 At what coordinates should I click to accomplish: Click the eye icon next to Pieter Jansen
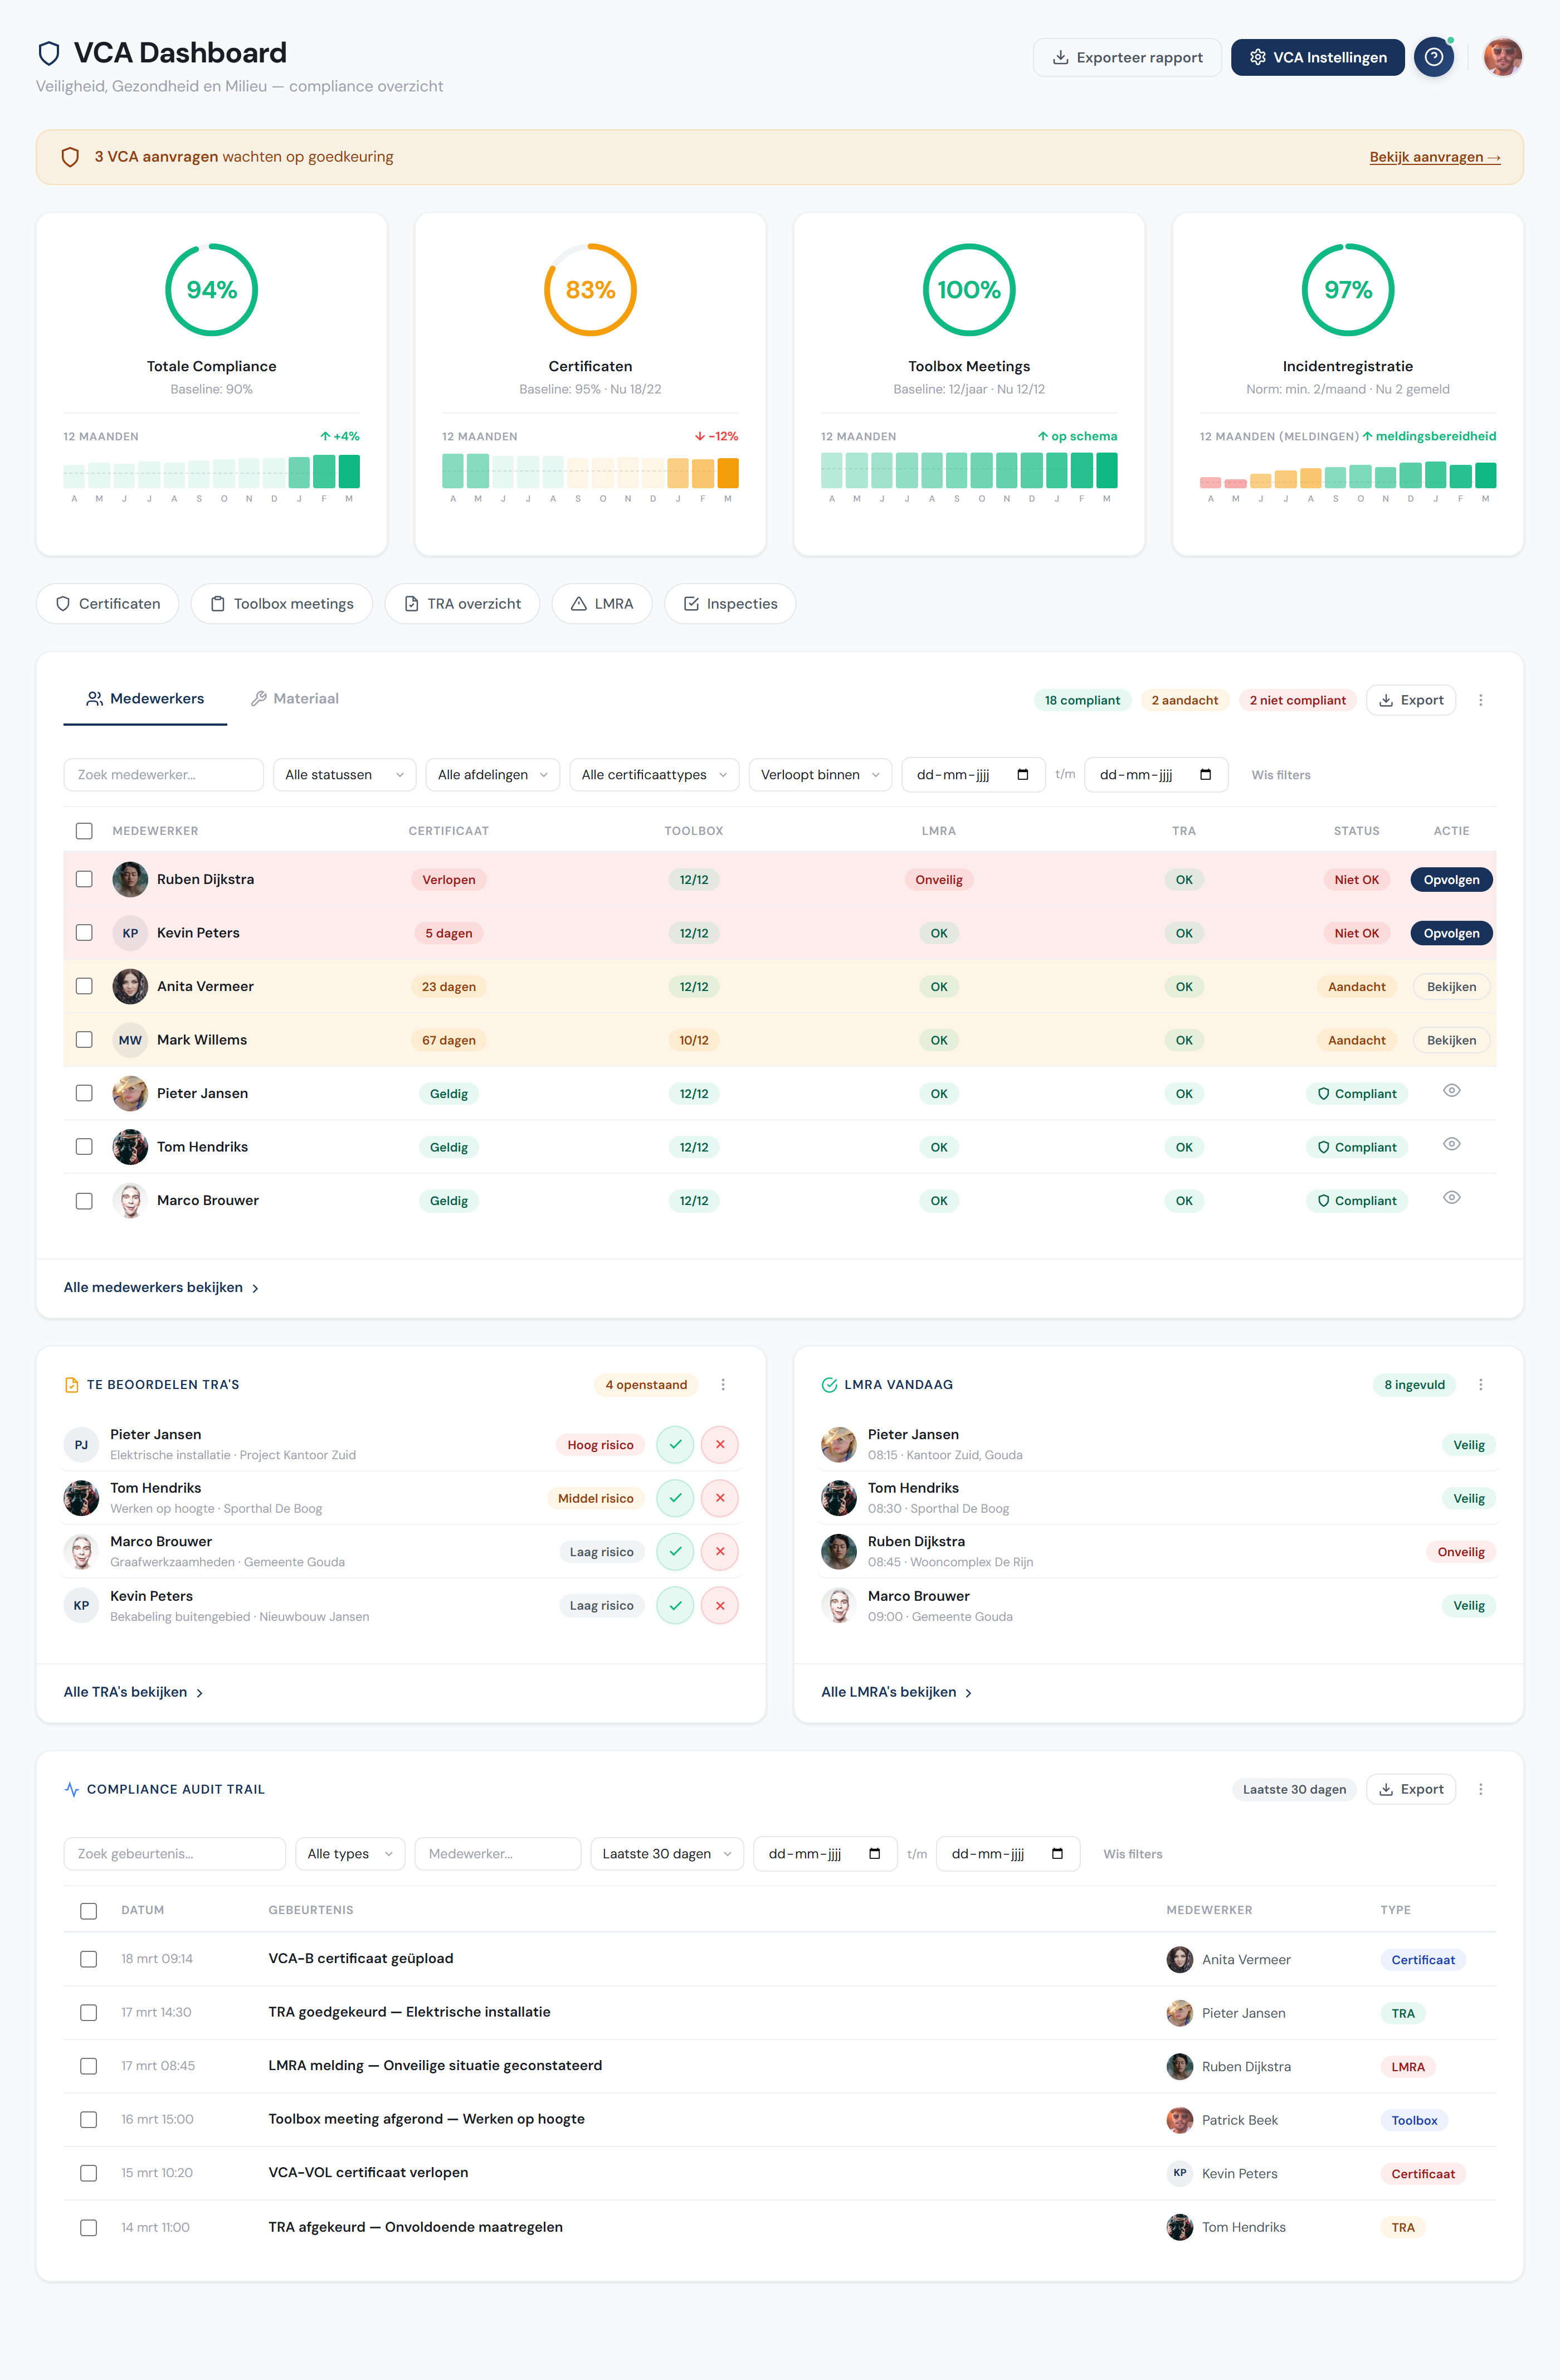tap(1451, 1092)
